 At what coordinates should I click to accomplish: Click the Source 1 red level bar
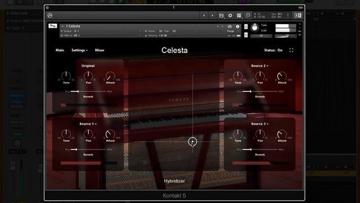[x=89, y=163]
